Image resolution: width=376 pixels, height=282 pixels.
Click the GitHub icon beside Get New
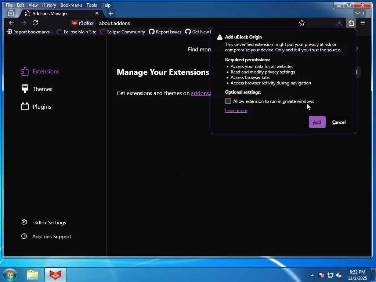tap(188, 32)
